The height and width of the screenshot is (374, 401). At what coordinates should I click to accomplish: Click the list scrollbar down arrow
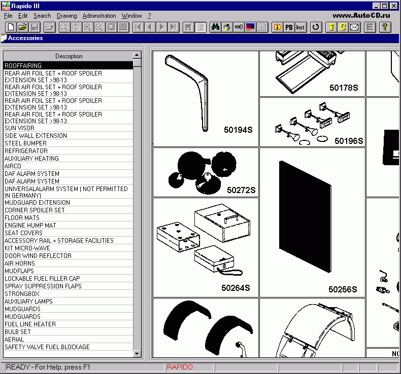coord(137,354)
